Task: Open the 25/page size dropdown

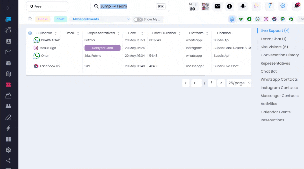Action: click(239, 83)
